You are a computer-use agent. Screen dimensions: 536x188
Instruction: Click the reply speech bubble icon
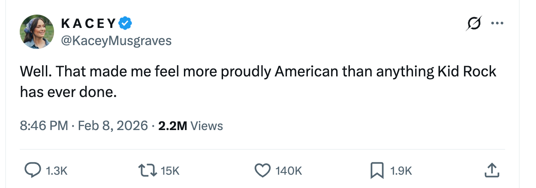click(x=32, y=170)
